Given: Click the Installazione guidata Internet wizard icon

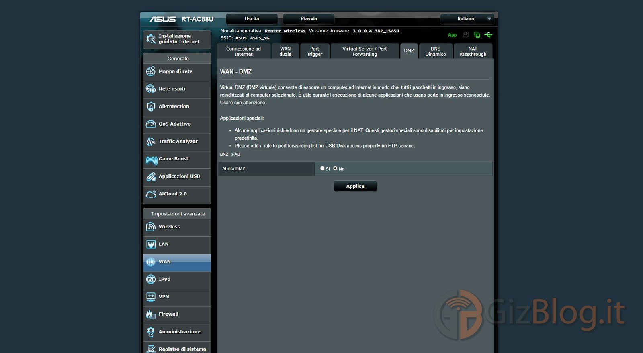Looking at the screenshot, I should tap(151, 39).
